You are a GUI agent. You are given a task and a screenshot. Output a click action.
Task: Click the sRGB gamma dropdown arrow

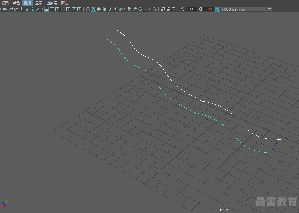pos(269,9)
